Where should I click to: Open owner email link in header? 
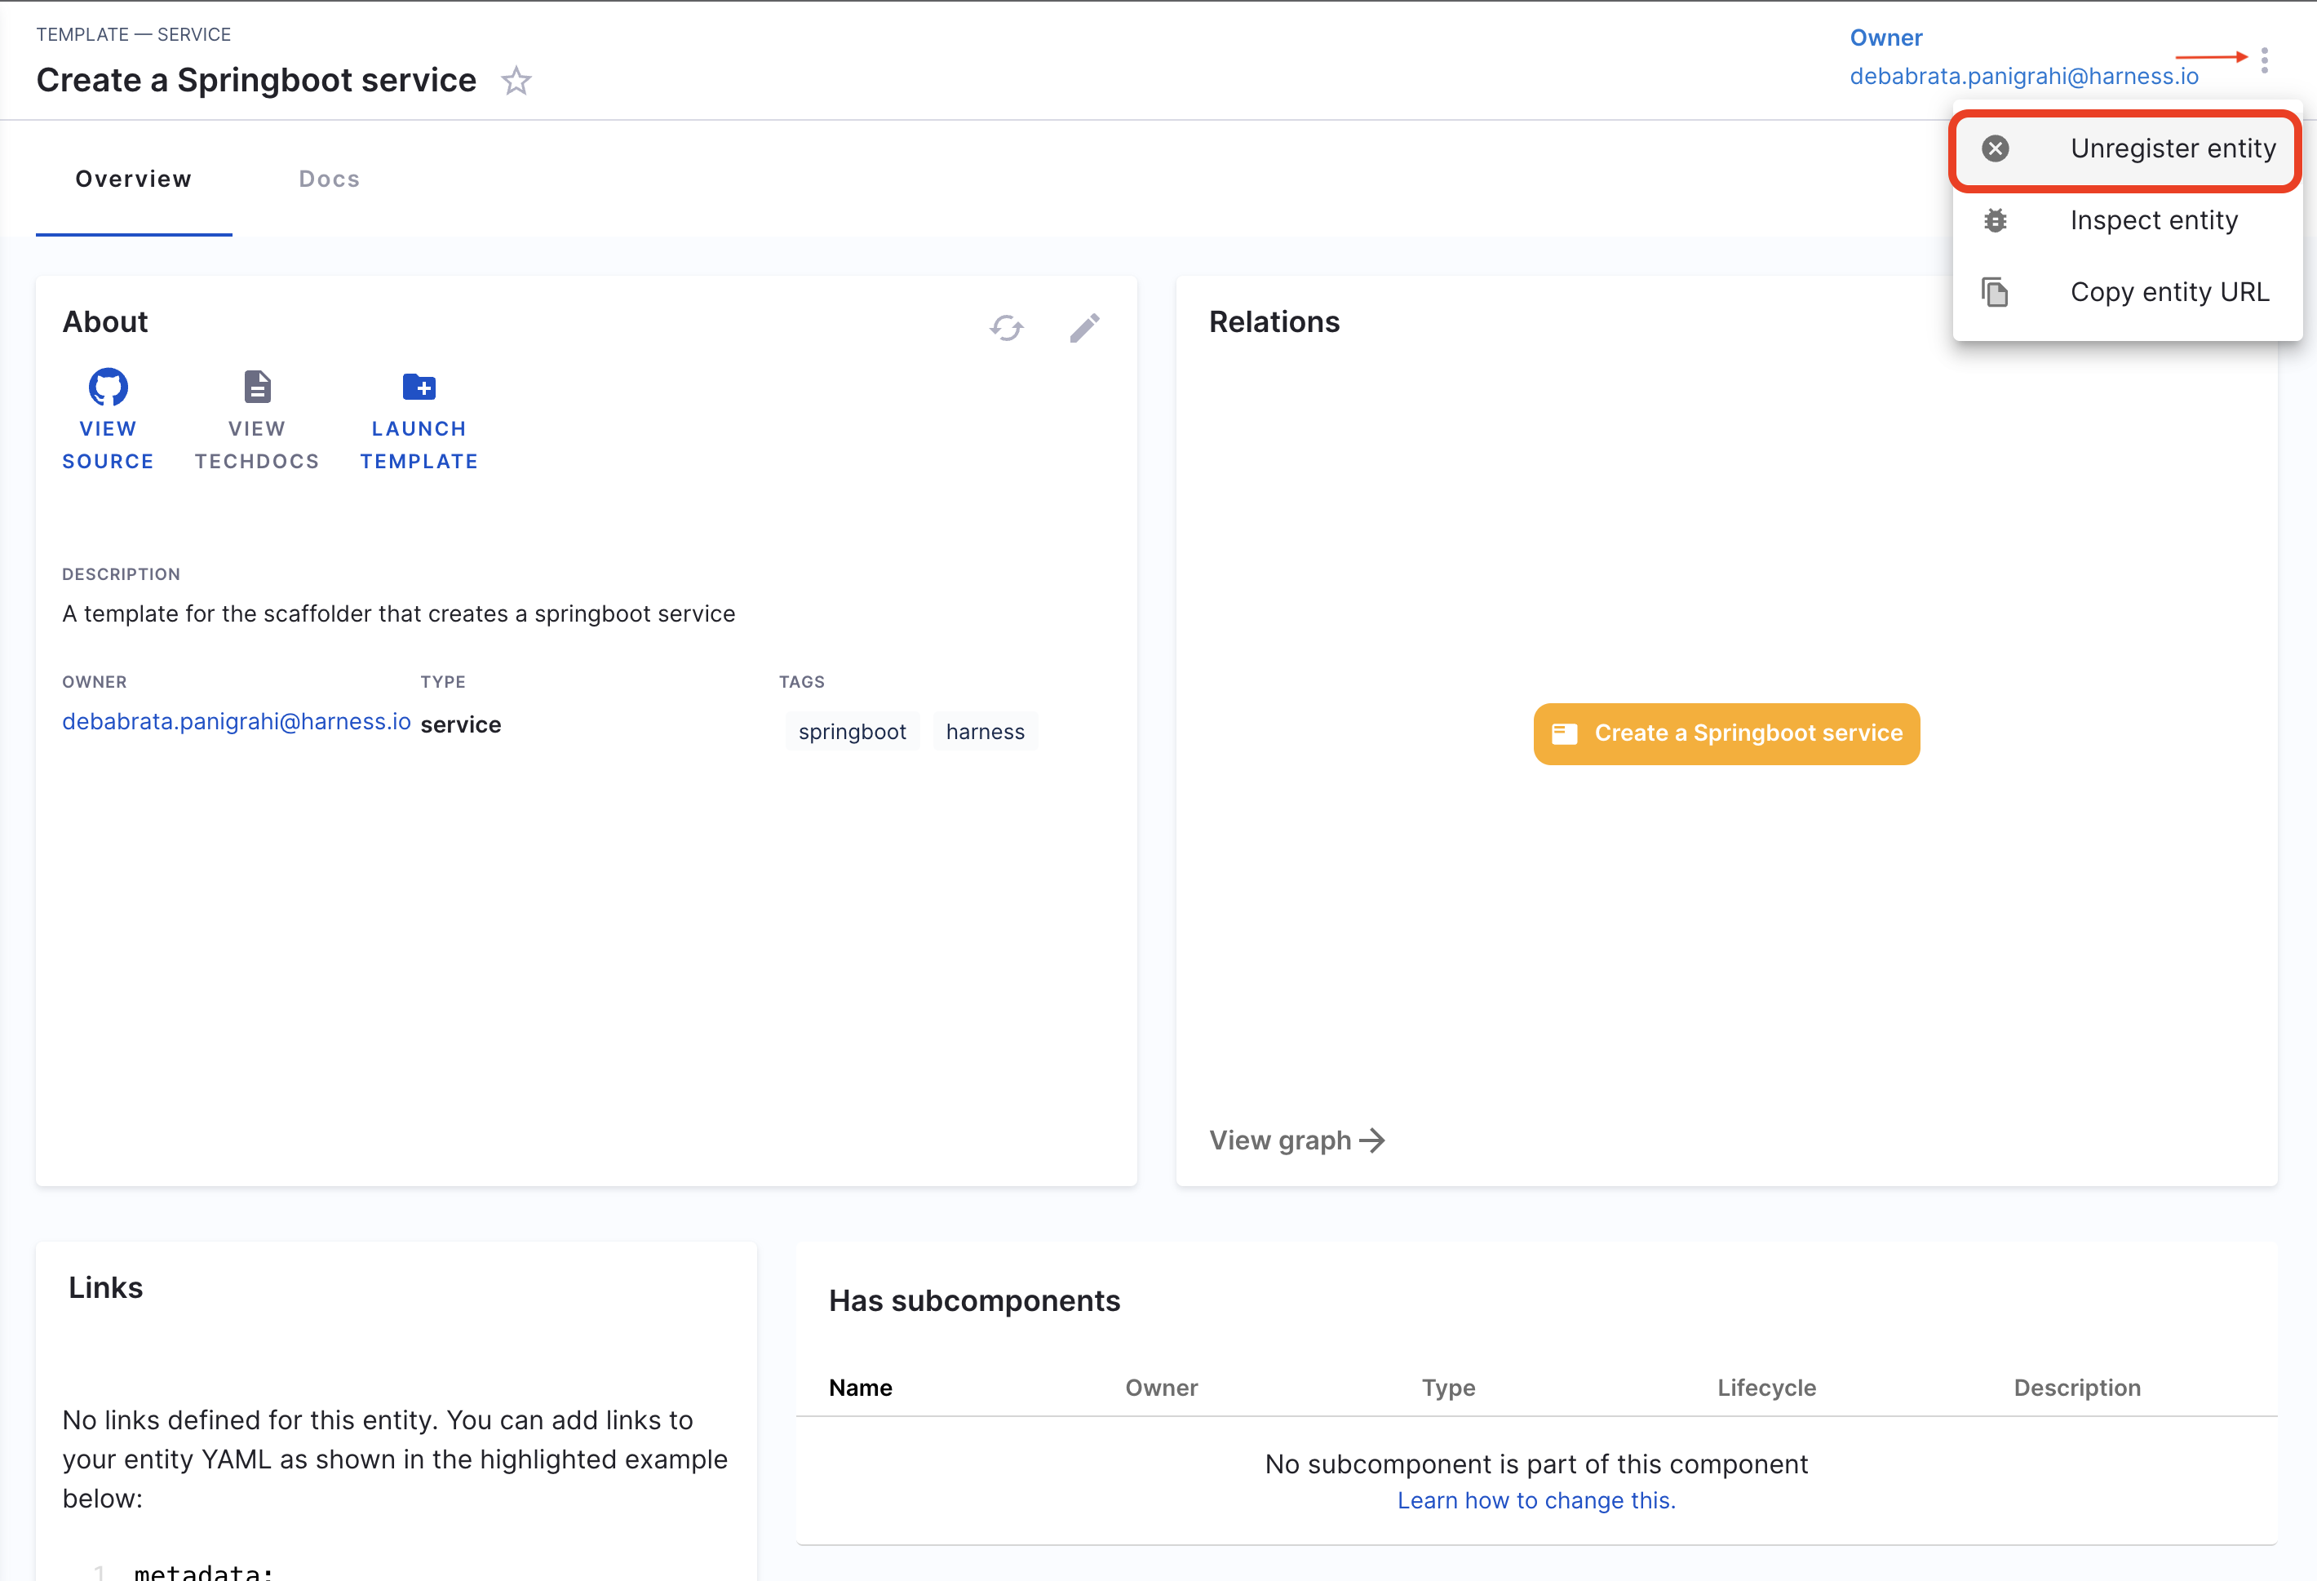pos(2023,77)
